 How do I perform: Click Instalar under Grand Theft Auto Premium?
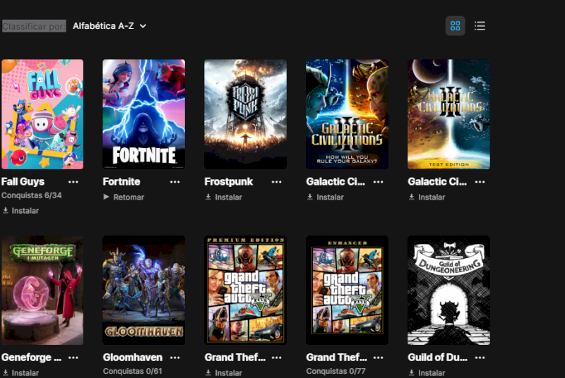[x=224, y=373]
